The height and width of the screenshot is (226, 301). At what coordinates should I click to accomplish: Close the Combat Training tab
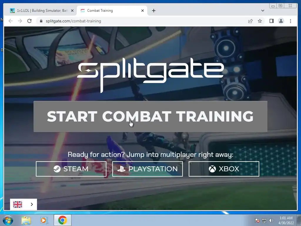point(143,11)
